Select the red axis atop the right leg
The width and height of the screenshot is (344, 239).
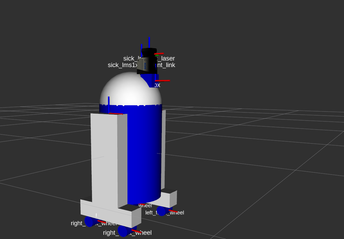pyautogui.click(x=116, y=114)
